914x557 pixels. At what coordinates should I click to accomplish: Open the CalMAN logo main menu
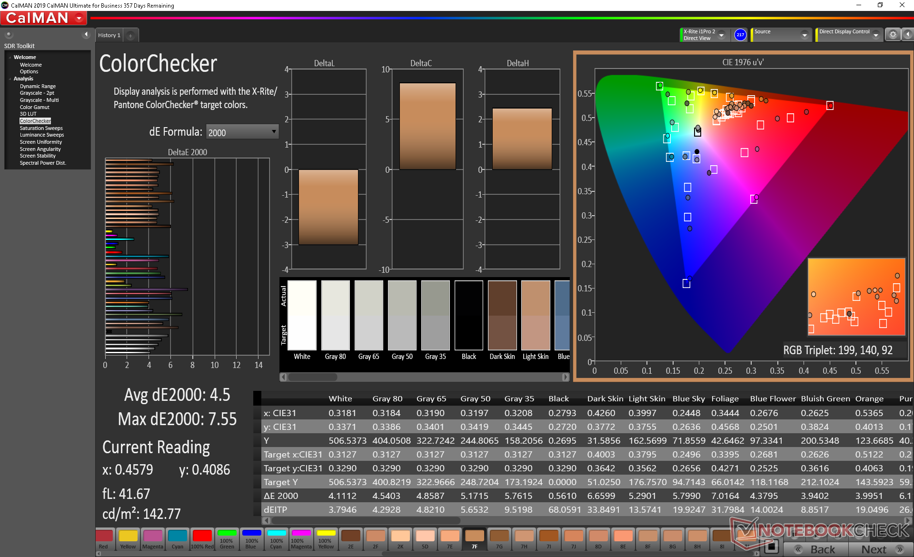43,18
